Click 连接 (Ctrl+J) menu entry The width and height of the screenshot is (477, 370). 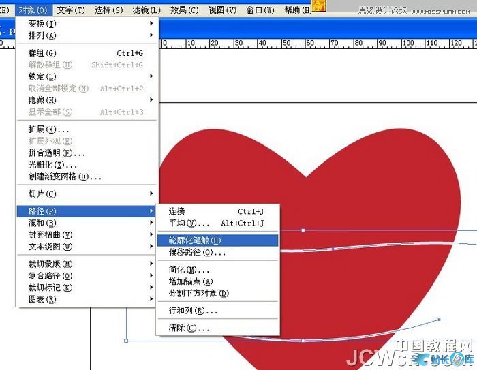tap(177, 211)
